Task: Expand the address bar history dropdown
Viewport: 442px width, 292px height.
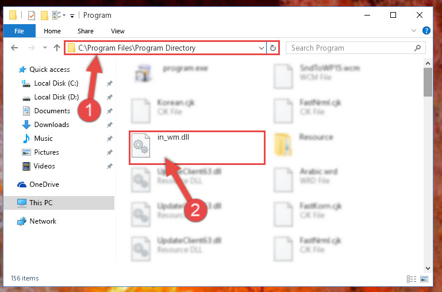Action: pos(261,48)
